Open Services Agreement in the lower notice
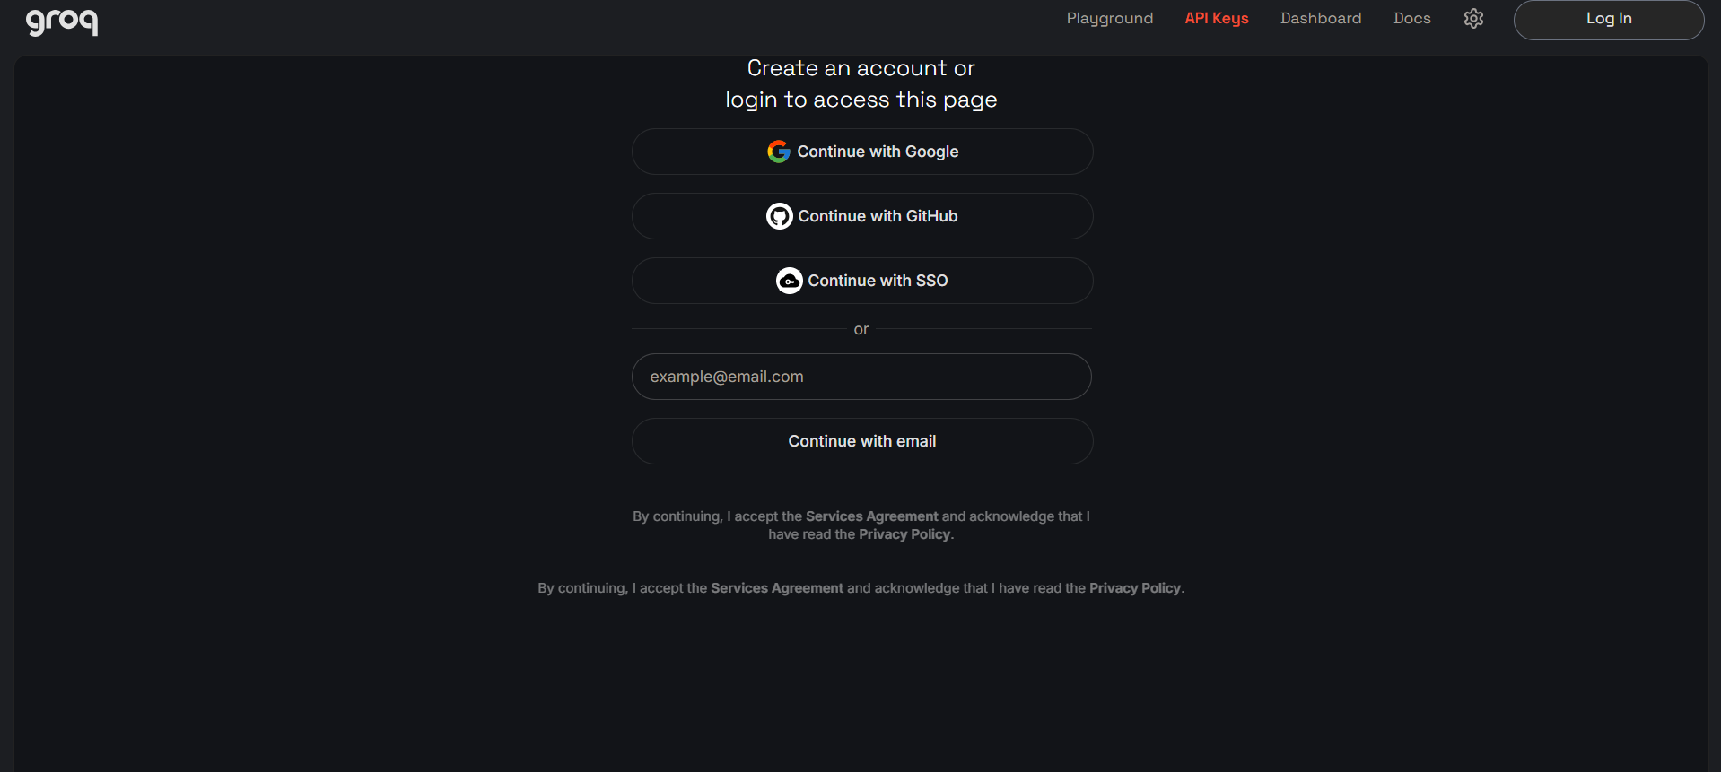This screenshot has width=1721, height=772. pos(776,587)
